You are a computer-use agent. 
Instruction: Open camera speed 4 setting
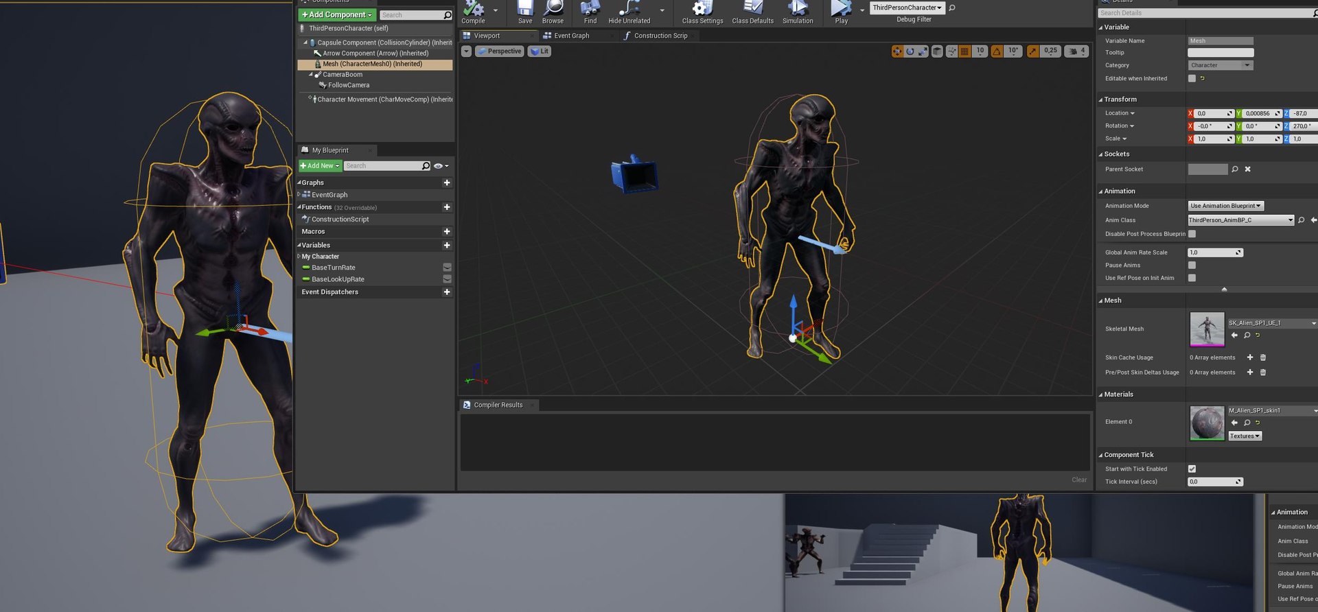click(1077, 51)
